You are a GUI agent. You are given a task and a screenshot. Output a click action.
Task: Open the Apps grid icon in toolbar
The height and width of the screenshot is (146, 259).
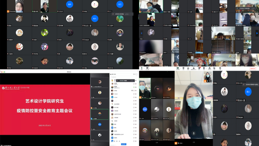[x=214, y=68]
